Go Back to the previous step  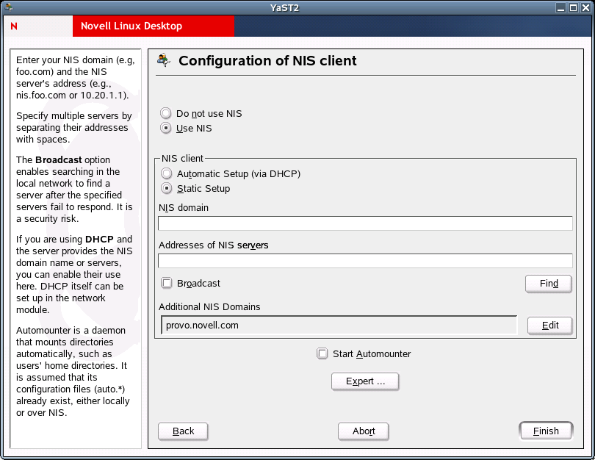pyautogui.click(x=183, y=431)
